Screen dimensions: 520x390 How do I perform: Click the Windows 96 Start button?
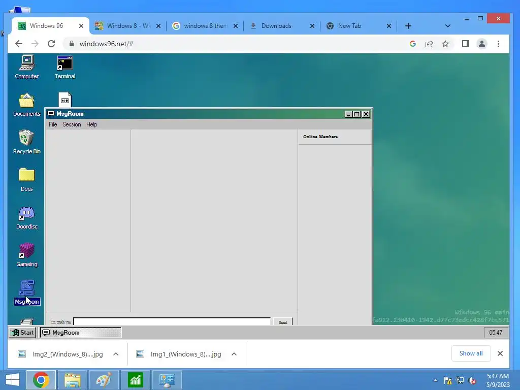[22, 332]
